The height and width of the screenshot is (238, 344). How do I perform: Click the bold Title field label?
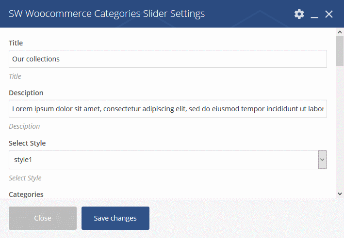16,43
